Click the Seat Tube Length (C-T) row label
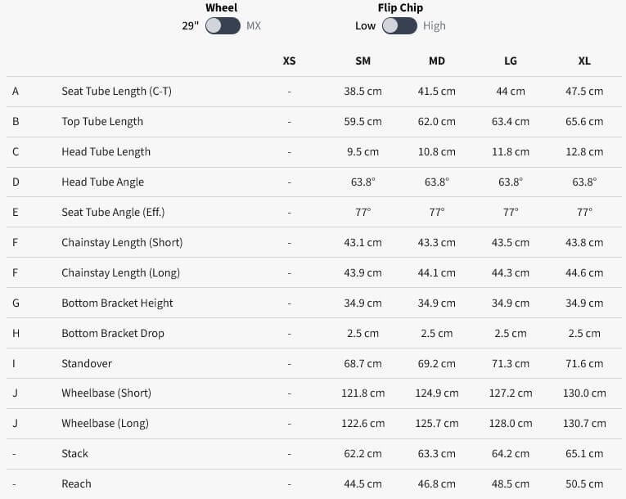This screenshot has height=499, width=626. (x=116, y=91)
